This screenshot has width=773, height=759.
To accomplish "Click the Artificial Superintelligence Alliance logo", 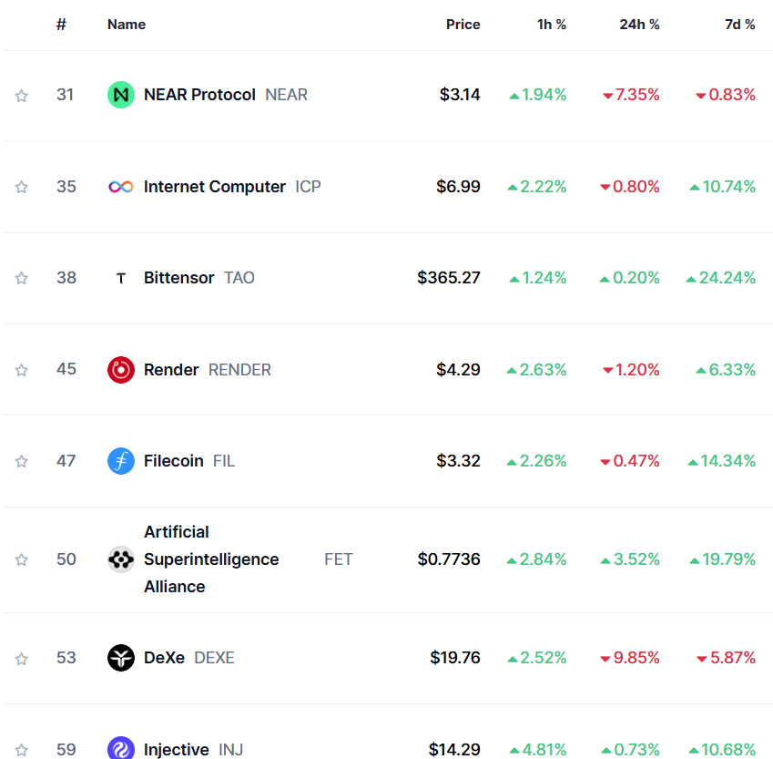I will 121,559.
